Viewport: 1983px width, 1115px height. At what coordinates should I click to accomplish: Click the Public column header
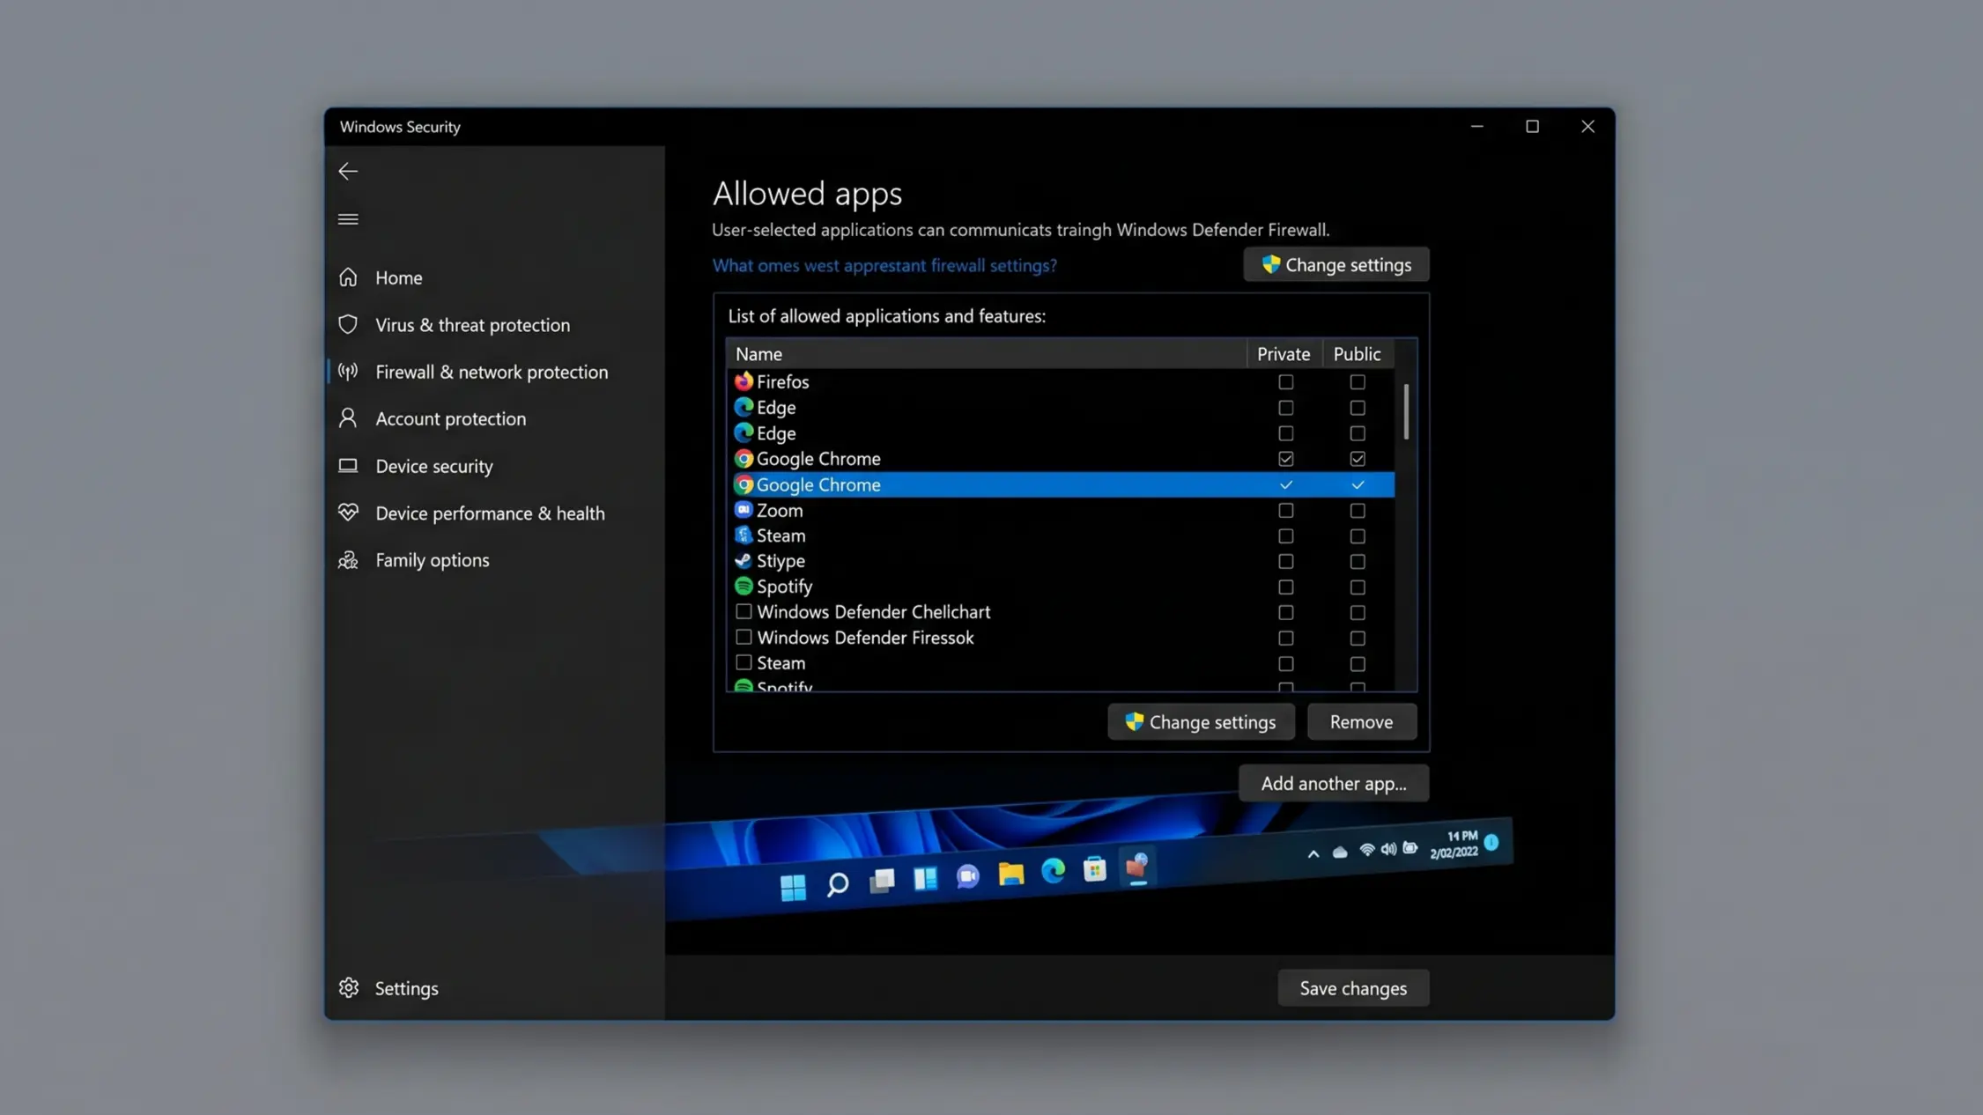pyautogui.click(x=1357, y=353)
